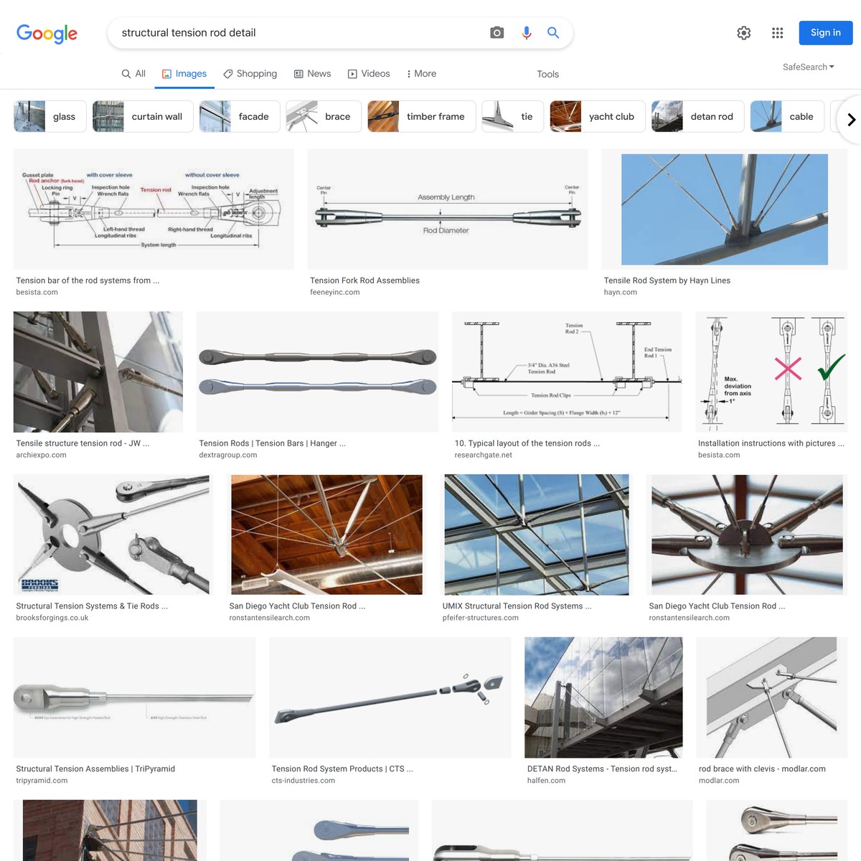Apply the yacht club filter chip
Viewport: 861px width, 861px height.
(597, 116)
